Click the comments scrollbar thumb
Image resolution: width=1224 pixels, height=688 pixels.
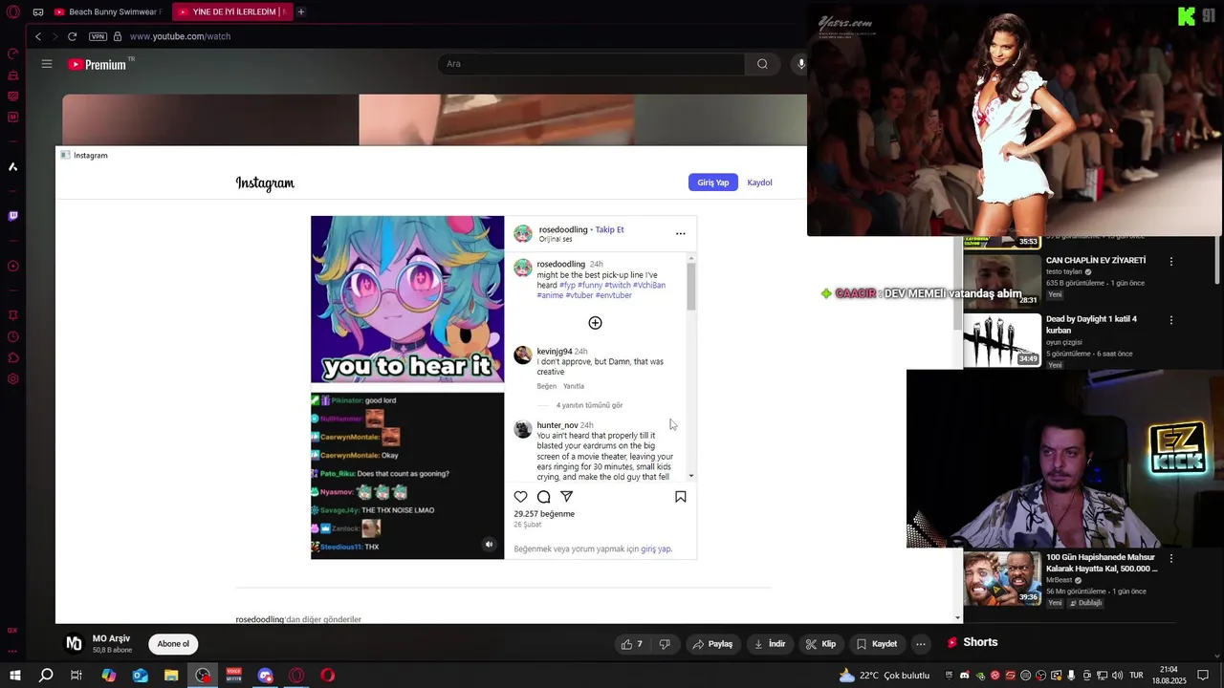click(x=691, y=287)
